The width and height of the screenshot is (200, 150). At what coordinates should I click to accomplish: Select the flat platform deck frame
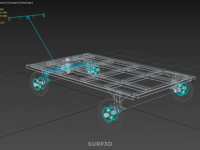pos(110,76)
